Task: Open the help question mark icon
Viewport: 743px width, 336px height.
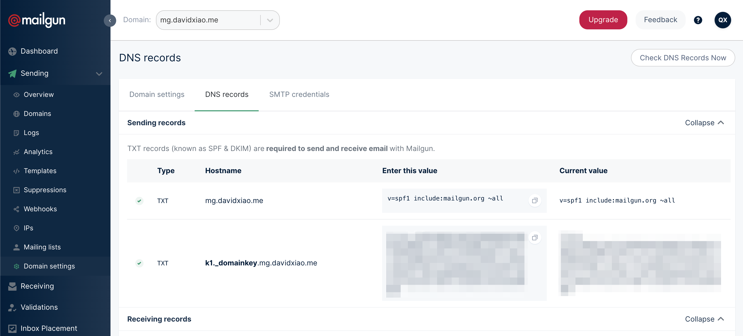Action: 698,20
